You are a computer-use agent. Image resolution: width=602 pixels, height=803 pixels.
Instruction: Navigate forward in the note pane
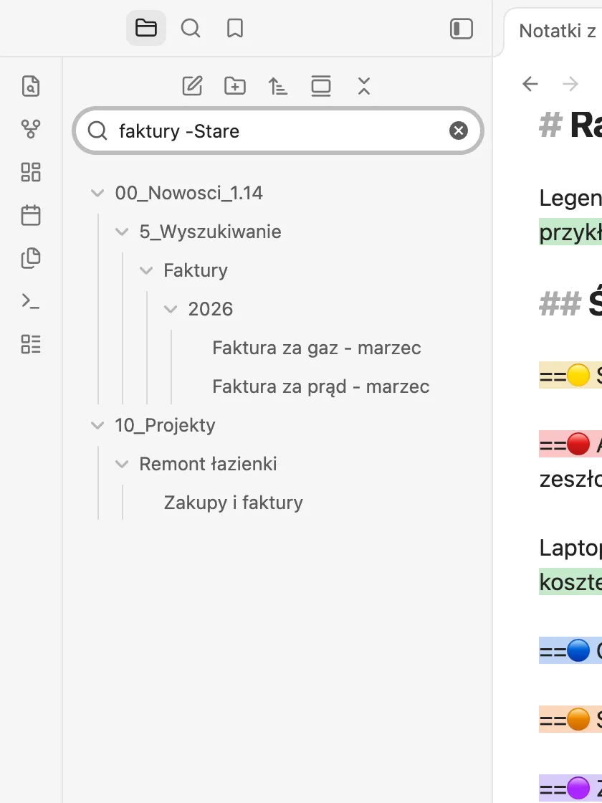click(x=570, y=83)
